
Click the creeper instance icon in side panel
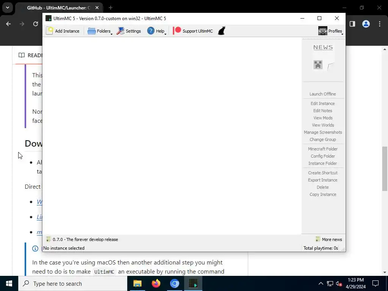318,65
